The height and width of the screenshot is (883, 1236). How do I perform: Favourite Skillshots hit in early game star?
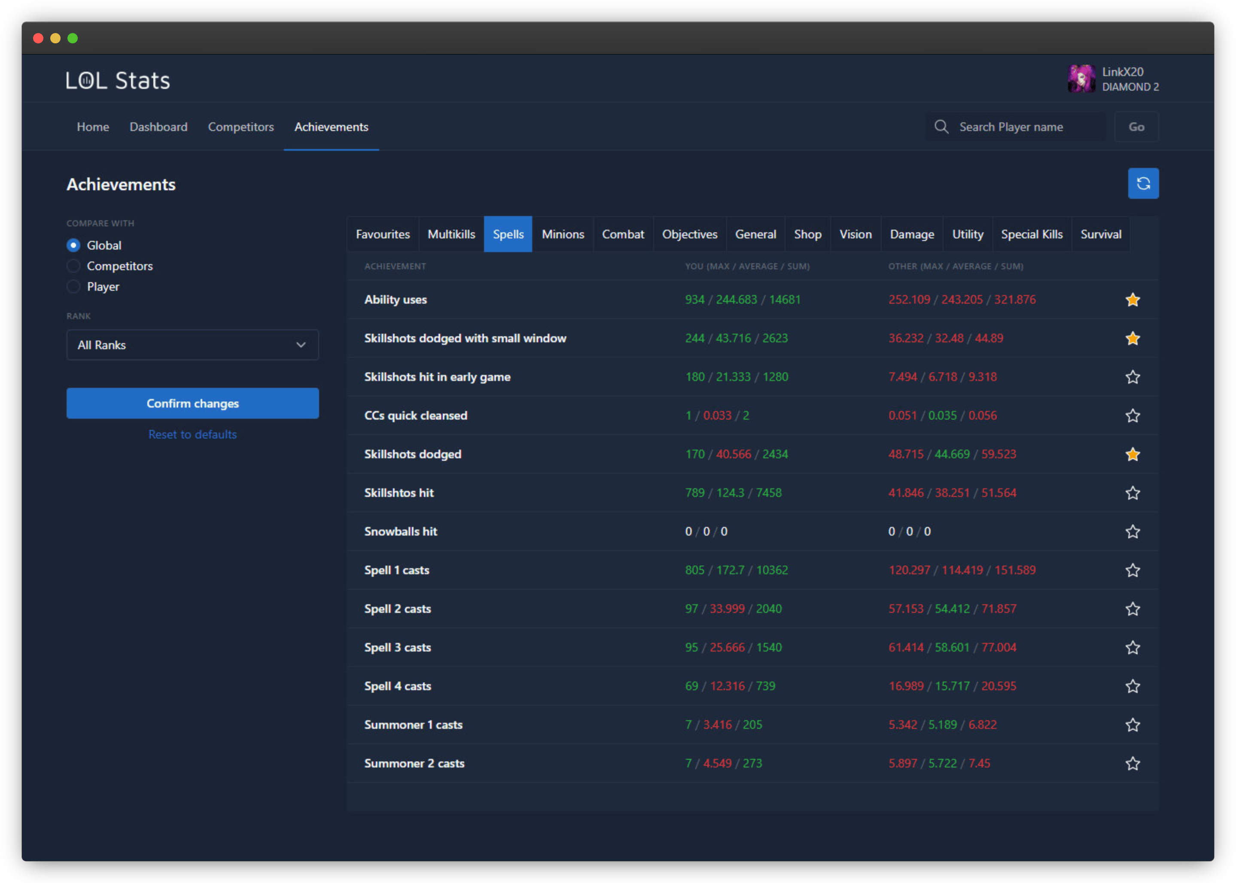[x=1132, y=377]
